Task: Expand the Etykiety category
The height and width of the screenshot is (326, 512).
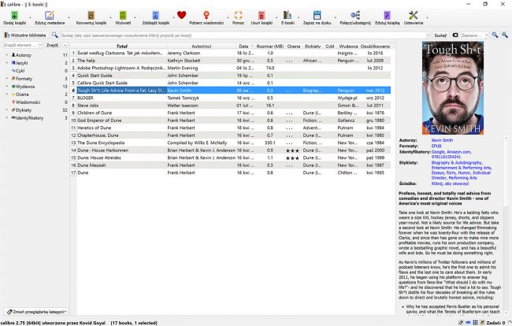Action: pos(7,110)
